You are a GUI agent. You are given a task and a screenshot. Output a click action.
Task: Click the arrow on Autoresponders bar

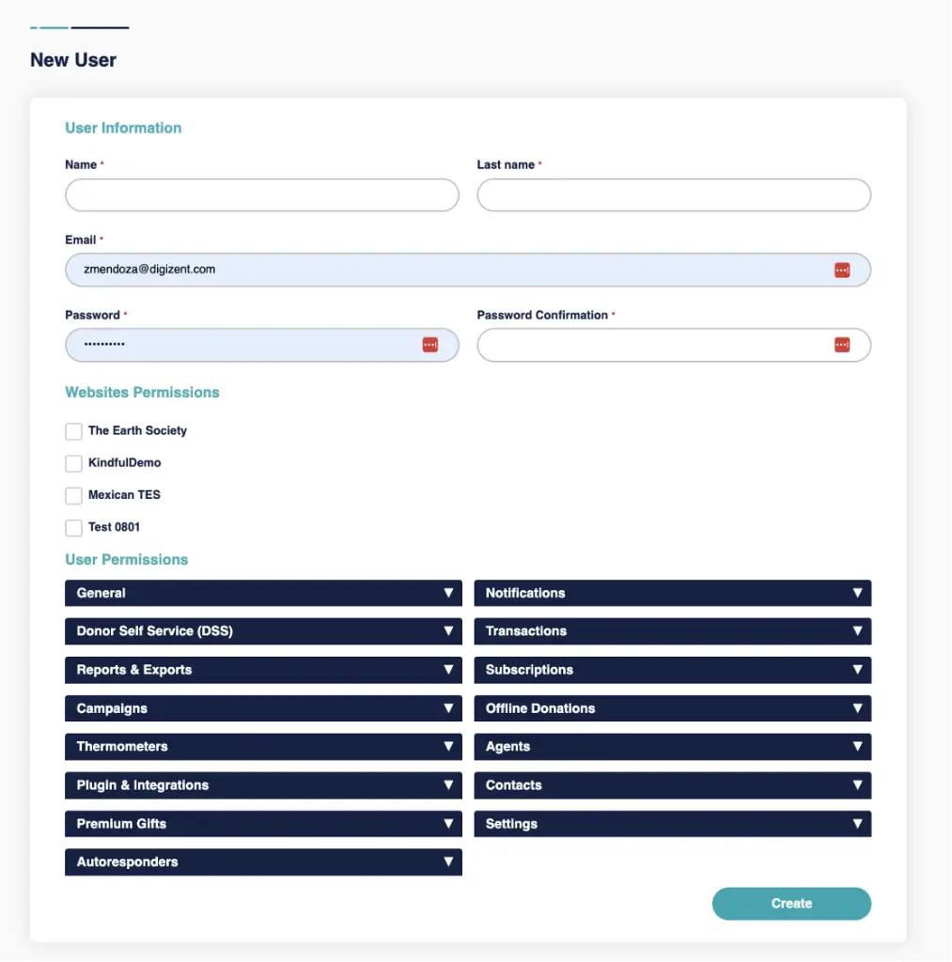tap(448, 862)
